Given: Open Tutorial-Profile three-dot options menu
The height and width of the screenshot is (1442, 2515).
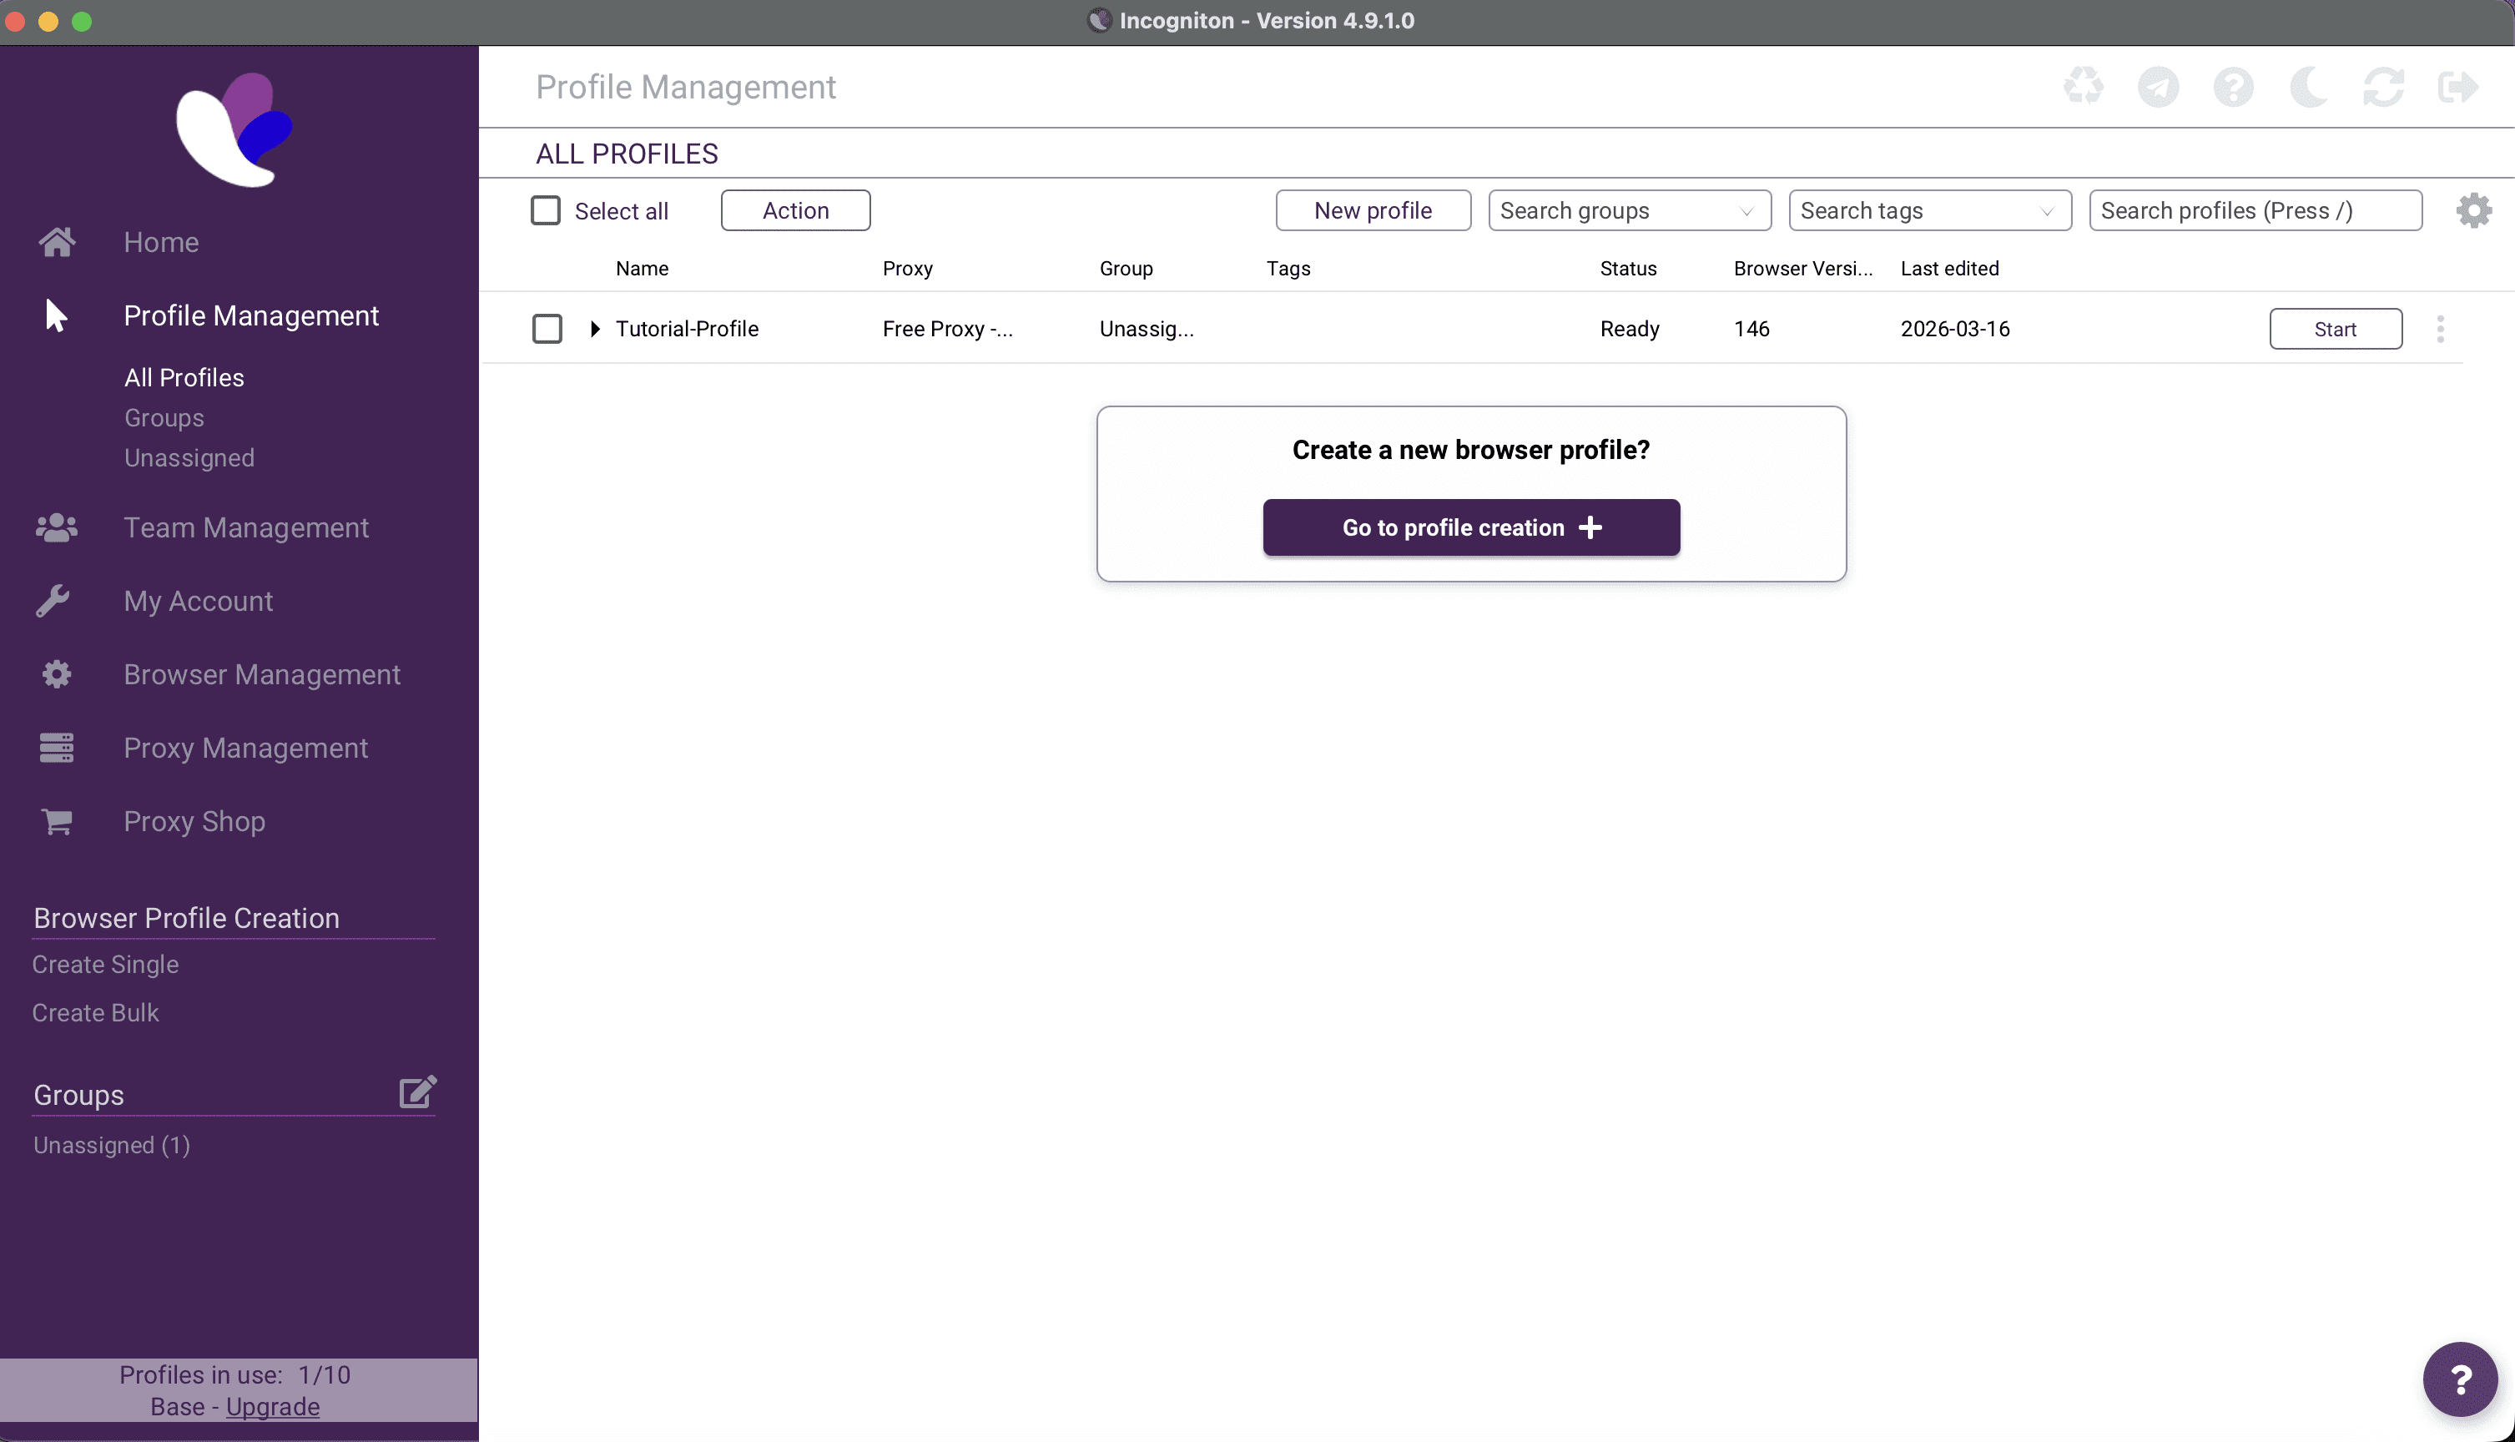Looking at the screenshot, I should pos(2440,329).
